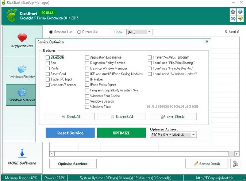Viewport: 246px width, 181px height.
Task: Tick the Windows Time checkbox
Action: [87, 107]
